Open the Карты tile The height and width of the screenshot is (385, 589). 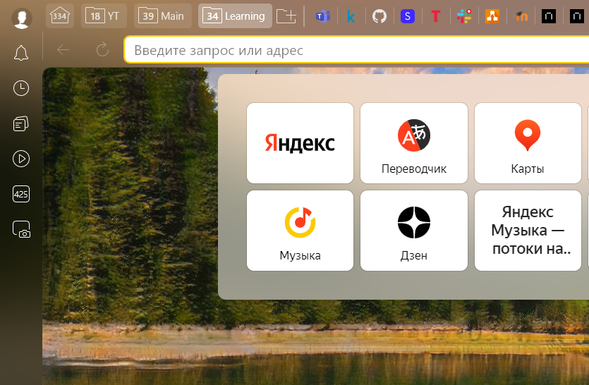pyautogui.click(x=528, y=143)
